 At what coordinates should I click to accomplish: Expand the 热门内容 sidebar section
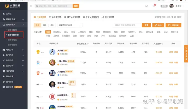(23, 55)
